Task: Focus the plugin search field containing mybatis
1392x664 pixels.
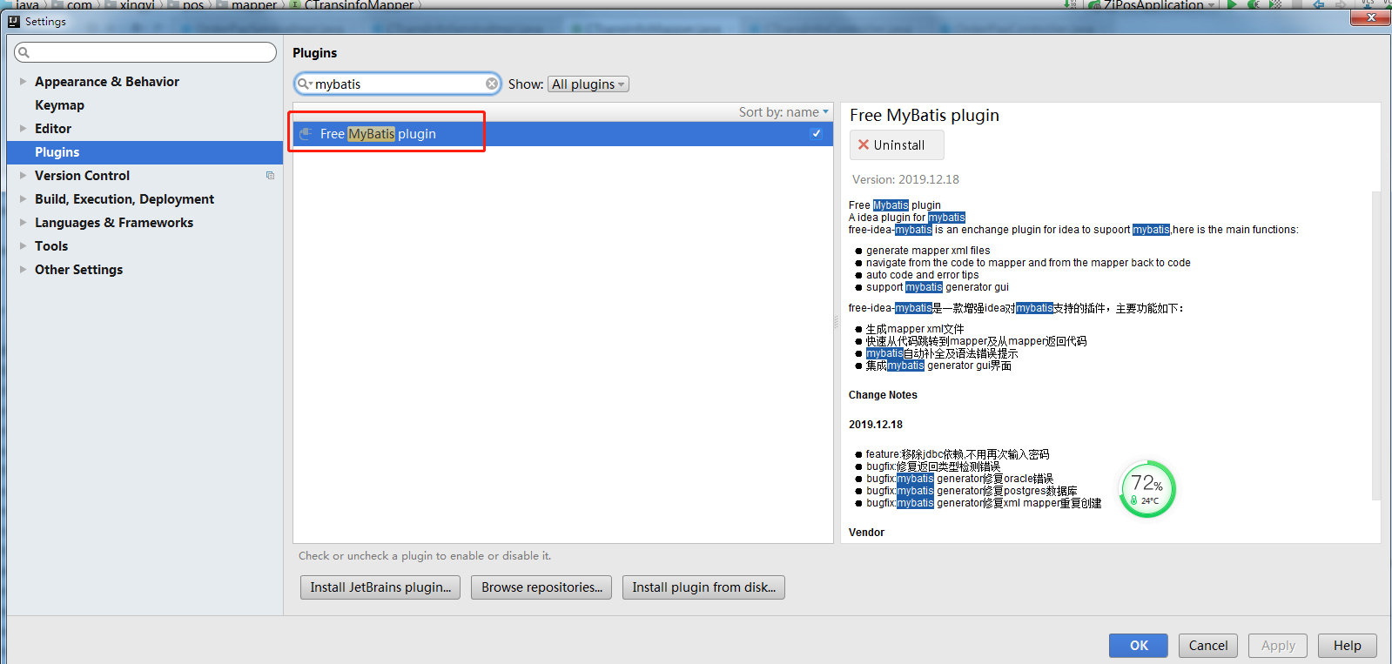Action: pyautogui.click(x=398, y=84)
